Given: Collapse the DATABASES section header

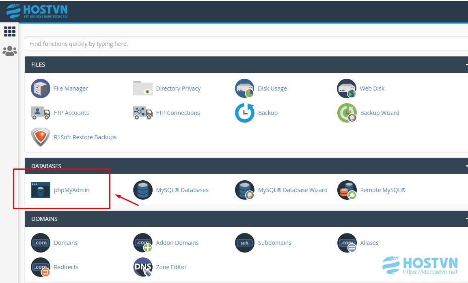Looking at the screenshot, I should (x=246, y=166).
